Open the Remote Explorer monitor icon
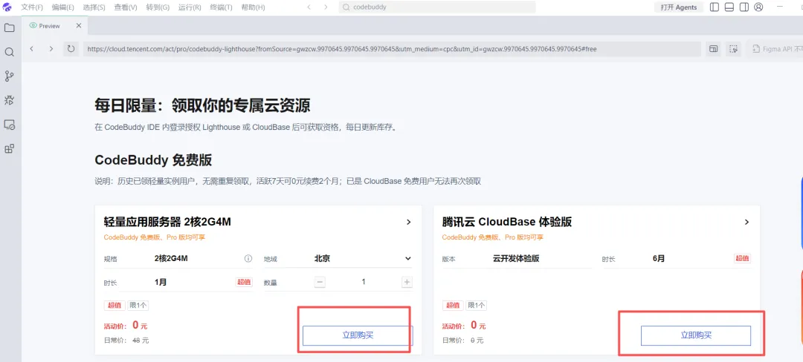 tap(9, 125)
